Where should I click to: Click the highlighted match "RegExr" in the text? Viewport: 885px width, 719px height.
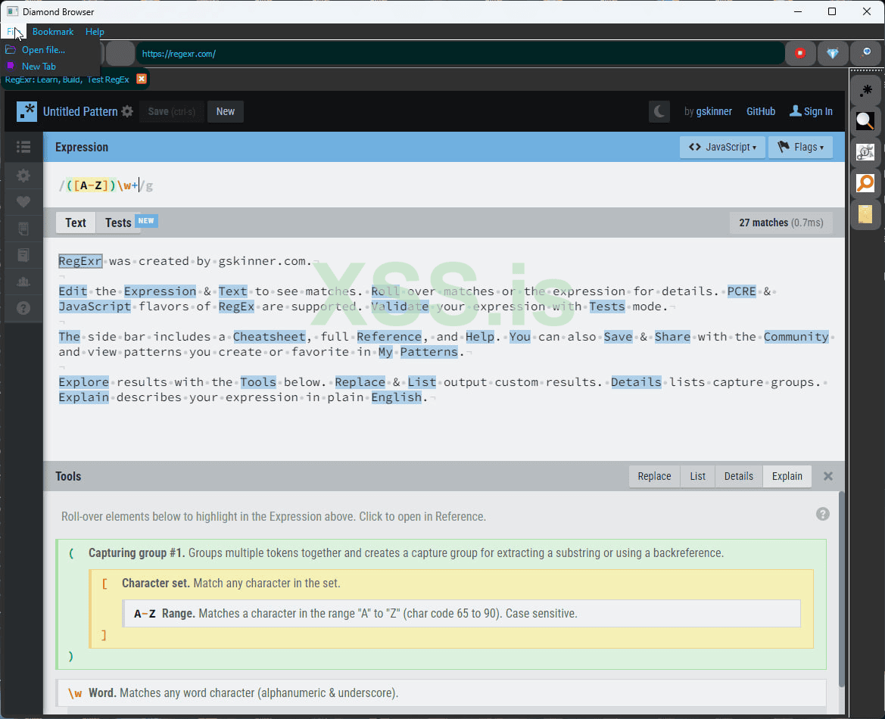click(x=80, y=261)
